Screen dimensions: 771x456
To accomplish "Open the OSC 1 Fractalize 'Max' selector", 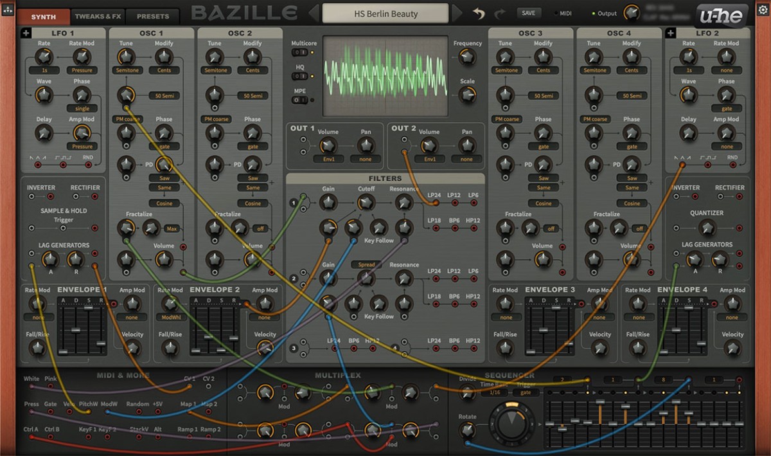I will pos(171,228).
